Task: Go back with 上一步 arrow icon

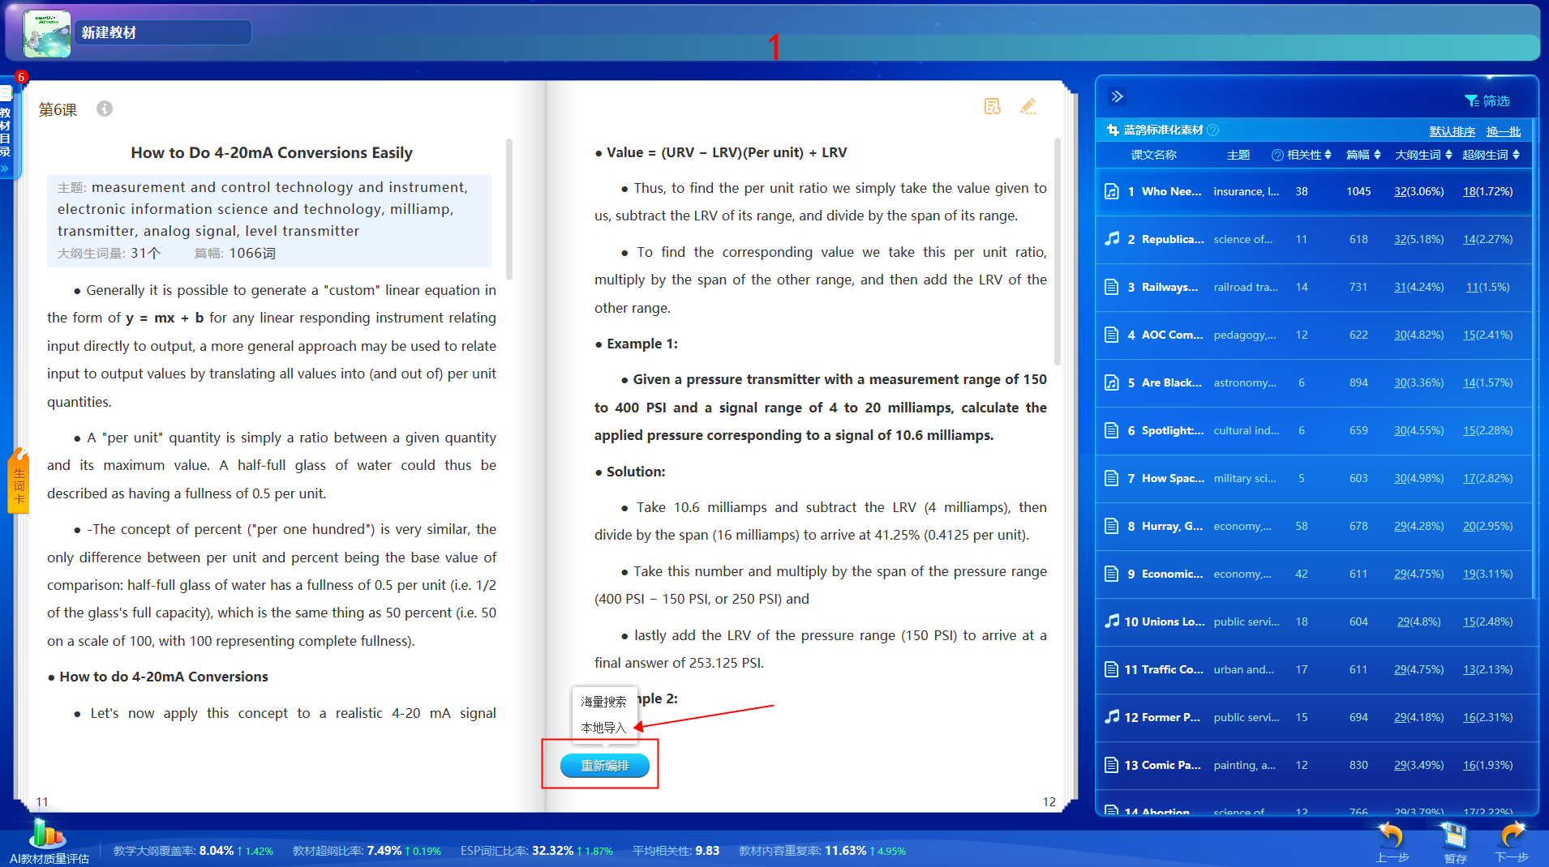Action: tap(1391, 836)
